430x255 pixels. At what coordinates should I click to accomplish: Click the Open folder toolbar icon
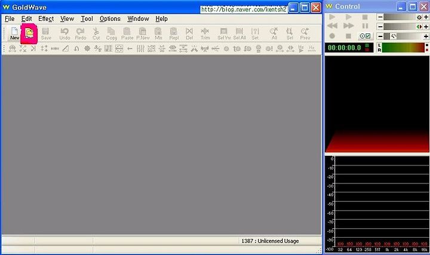point(29,33)
